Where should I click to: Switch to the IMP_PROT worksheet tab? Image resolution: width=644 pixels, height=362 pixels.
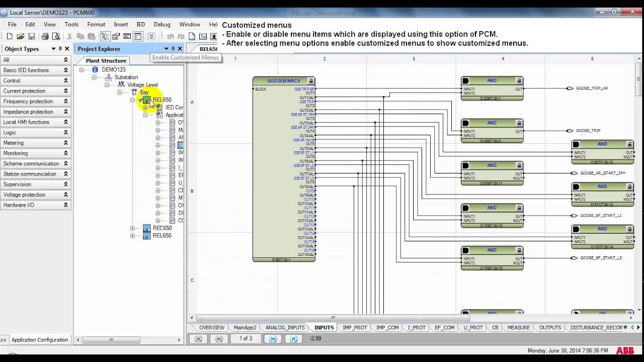[355, 327]
